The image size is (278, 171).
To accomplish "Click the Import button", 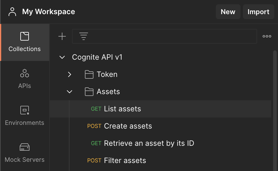I will [259, 12].
